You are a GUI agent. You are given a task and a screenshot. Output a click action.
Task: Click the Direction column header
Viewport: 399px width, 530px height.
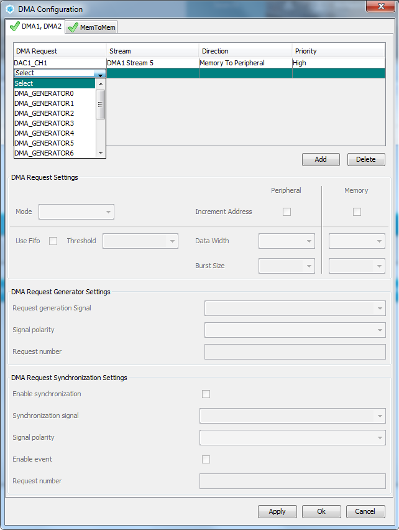[x=245, y=51]
